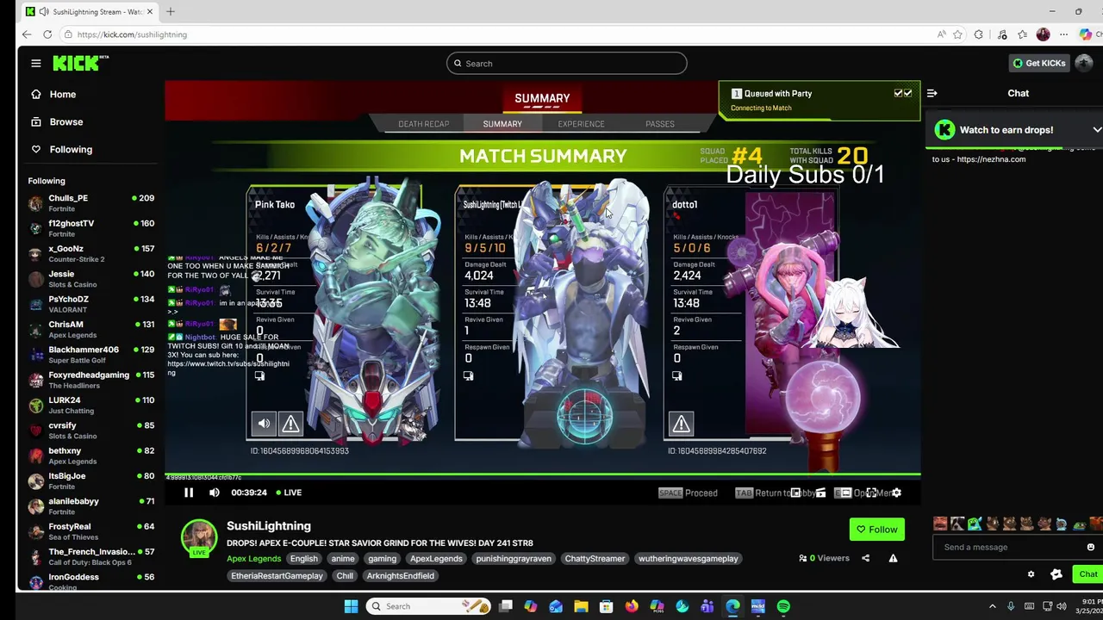Jump to LIVE in the player
The image size is (1103, 620).
tap(288, 493)
